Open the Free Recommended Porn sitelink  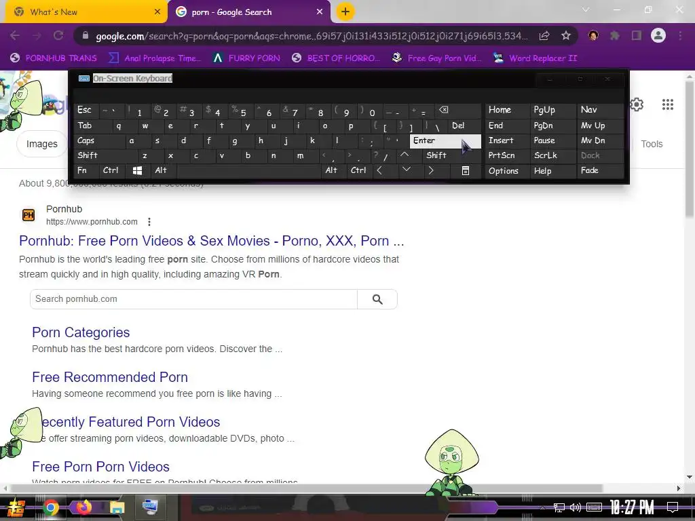tap(110, 377)
